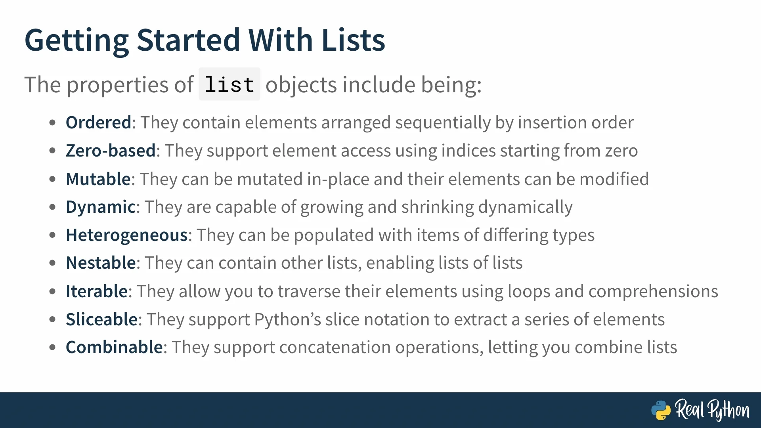This screenshot has width=761, height=428.
Task: Click the dark navy footer bar
Action: pos(380,410)
